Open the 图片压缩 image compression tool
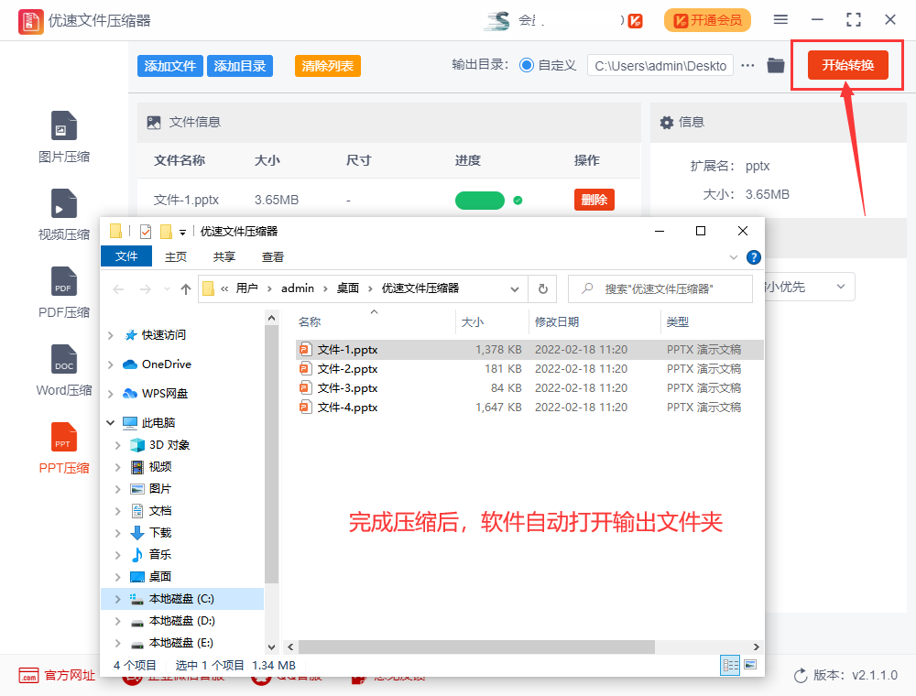The width and height of the screenshot is (916, 696). [x=64, y=136]
